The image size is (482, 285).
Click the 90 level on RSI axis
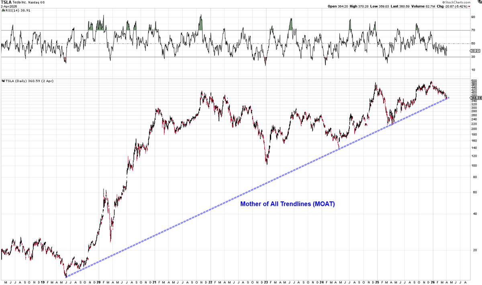click(x=472, y=17)
